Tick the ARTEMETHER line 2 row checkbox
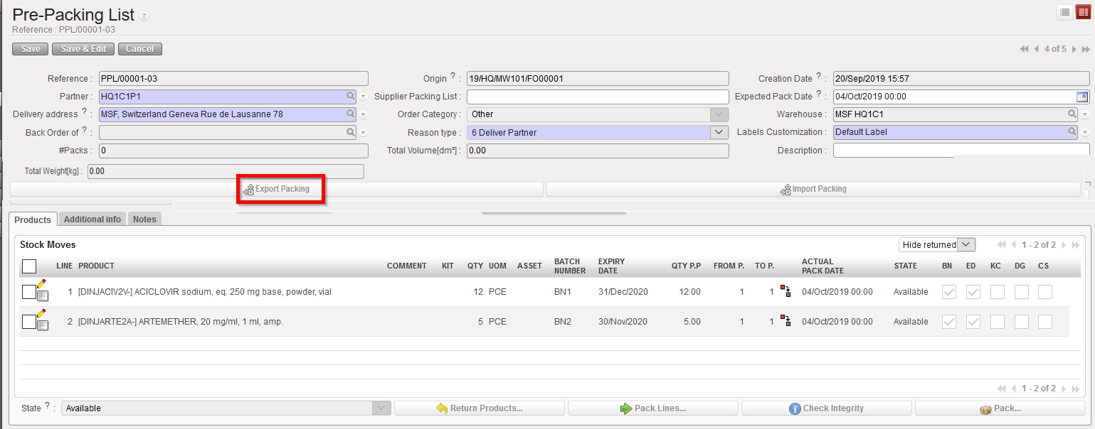The image size is (1095, 429). (28, 322)
